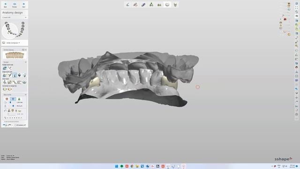This screenshot has height=169, width=300.
Task: Toggle the anatomy off checkbox
Action: pyautogui.click(x=16, y=125)
